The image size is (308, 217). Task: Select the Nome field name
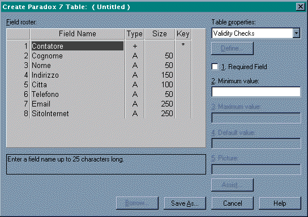(x=78, y=66)
